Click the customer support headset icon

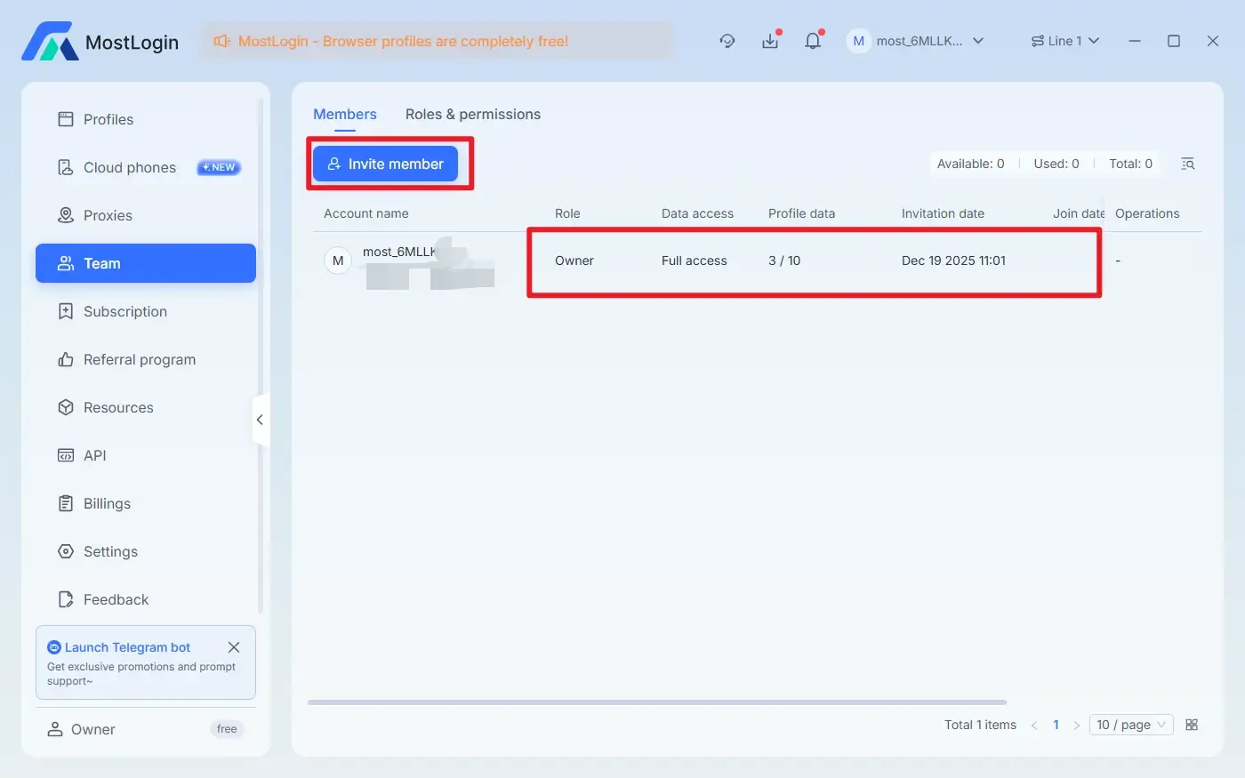tap(727, 41)
